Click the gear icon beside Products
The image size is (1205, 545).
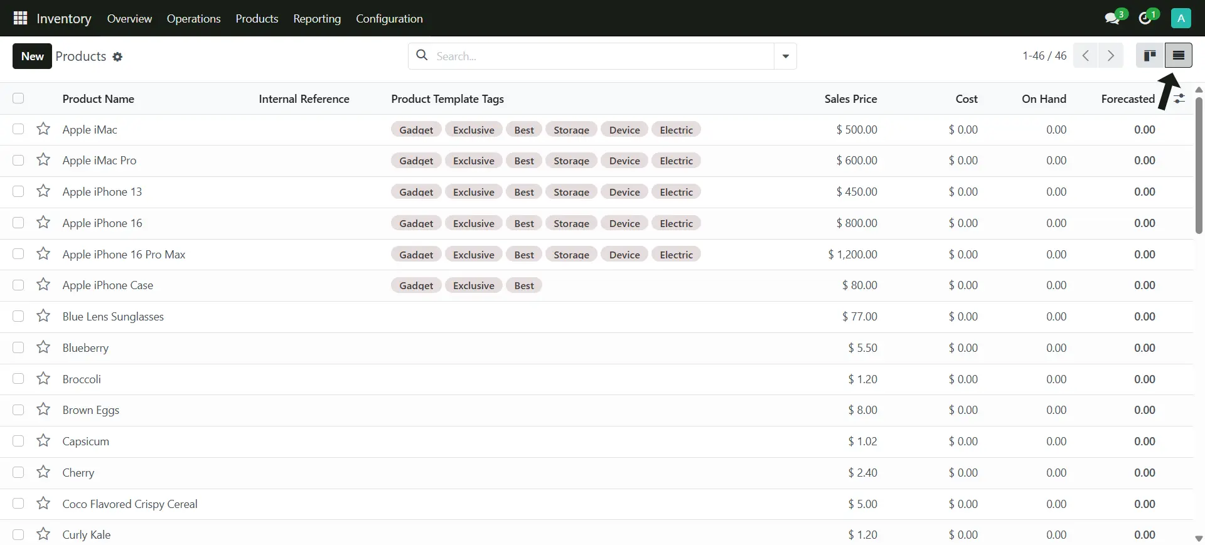[x=117, y=57]
